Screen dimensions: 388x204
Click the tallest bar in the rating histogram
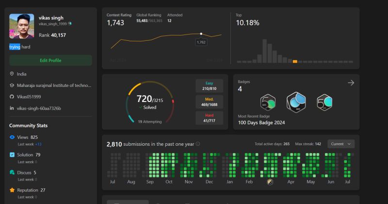pyautogui.click(x=264, y=51)
